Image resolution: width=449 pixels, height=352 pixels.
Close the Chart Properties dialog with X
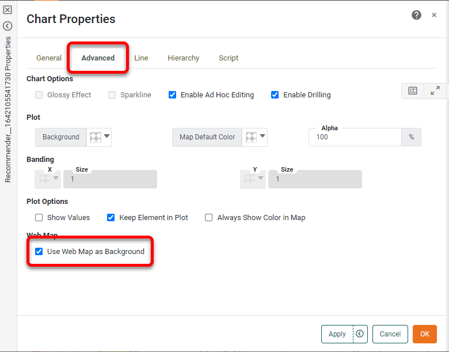click(434, 16)
